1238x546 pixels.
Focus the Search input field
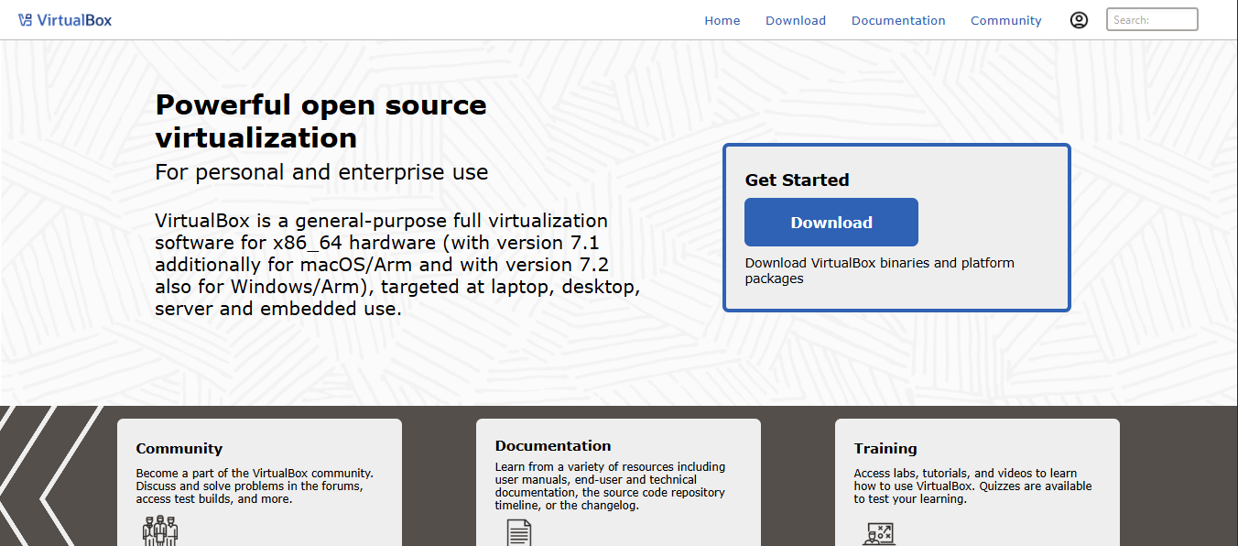click(x=1152, y=20)
